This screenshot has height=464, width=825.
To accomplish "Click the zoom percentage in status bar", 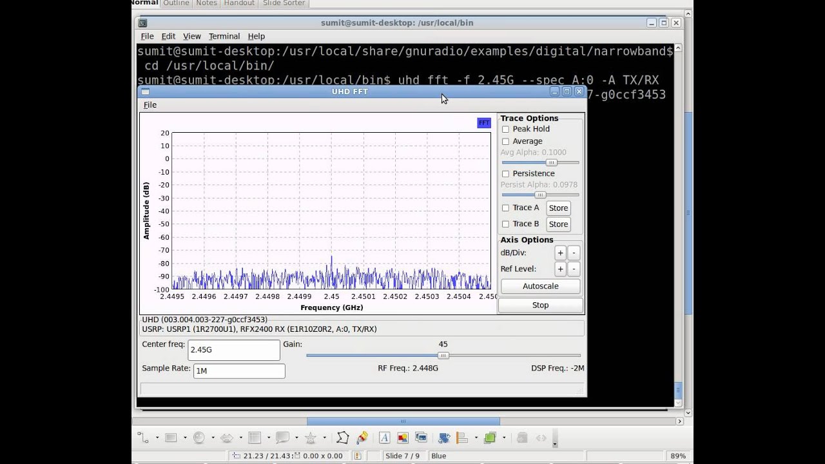I will click(x=678, y=456).
